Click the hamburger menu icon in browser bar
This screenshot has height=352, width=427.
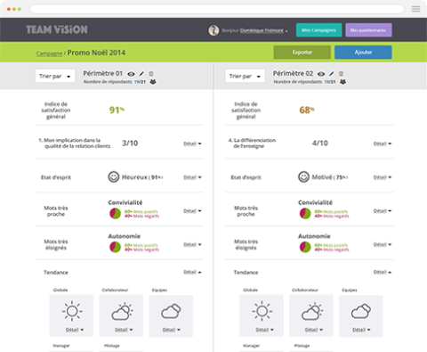point(416,9)
